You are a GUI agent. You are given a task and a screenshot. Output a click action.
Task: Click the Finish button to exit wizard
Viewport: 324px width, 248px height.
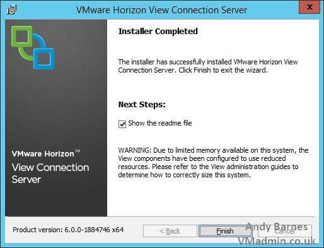[x=225, y=231]
